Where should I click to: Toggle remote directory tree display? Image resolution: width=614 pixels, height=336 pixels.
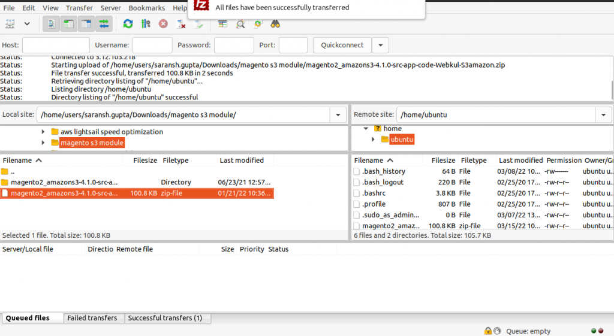click(86, 24)
